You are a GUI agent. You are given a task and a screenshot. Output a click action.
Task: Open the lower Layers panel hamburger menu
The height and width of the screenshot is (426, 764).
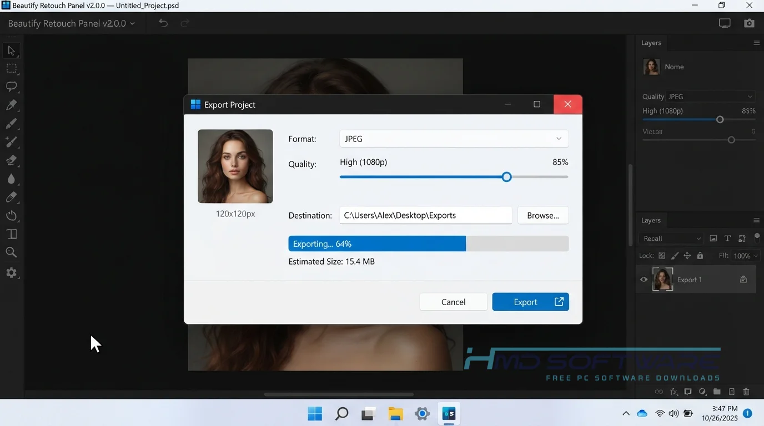click(x=756, y=220)
